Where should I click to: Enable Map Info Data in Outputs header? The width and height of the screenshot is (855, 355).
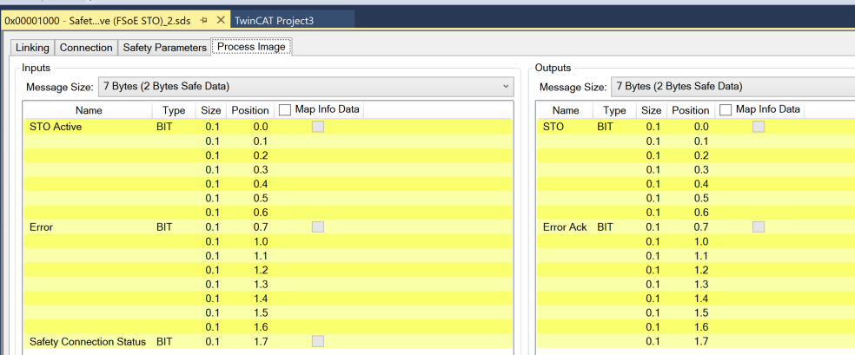(x=726, y=110)
